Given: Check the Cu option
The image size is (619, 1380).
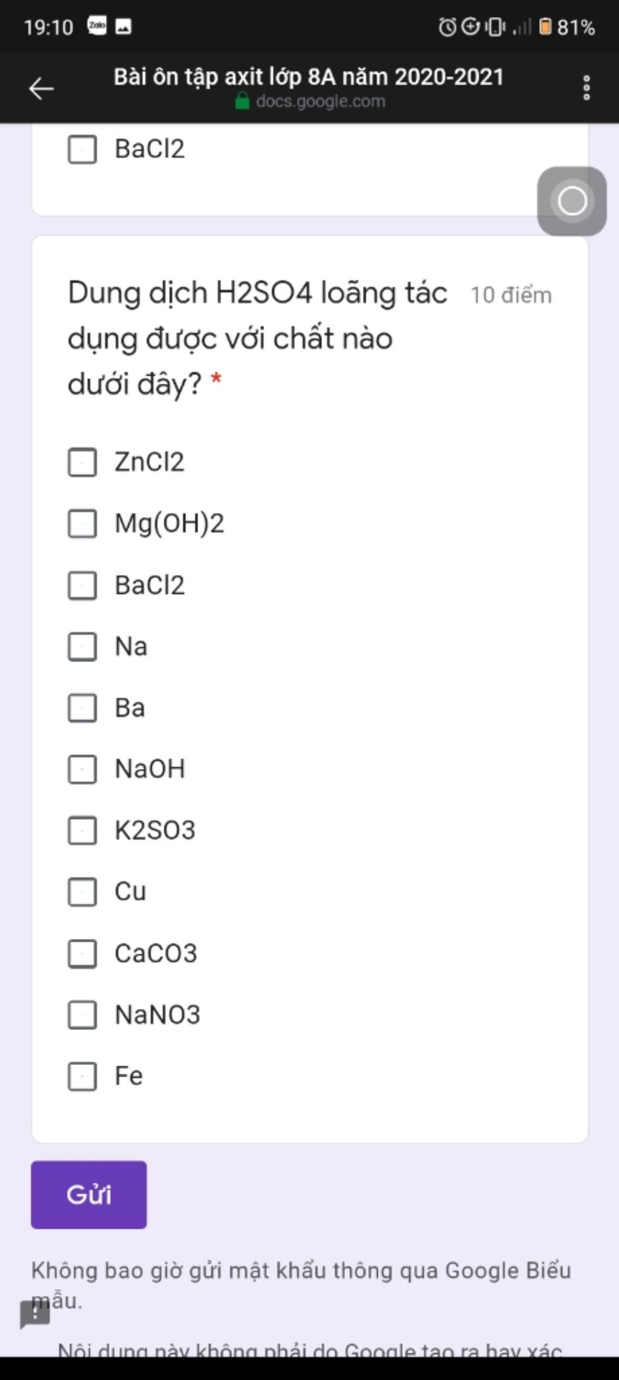Looking at the screenshot, I should (x=82, y=892).
